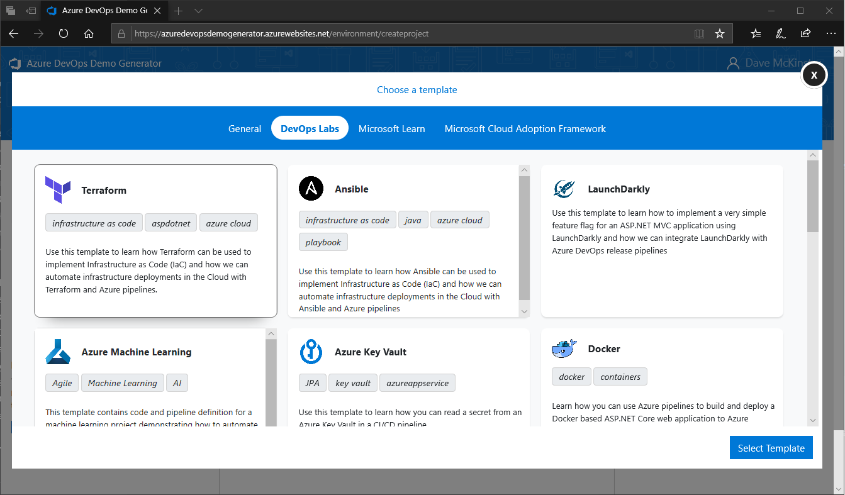Switch to the General template tab

245,128
